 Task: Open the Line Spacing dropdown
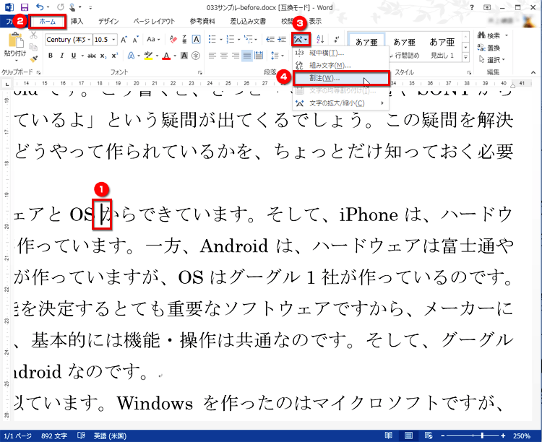point(278,56)
